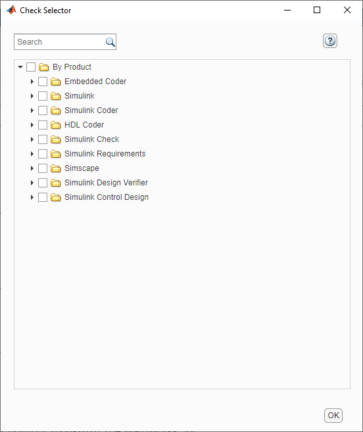Click the Simulink Design Verifier folder icon

pyautogui.click(x=56, y=183)
